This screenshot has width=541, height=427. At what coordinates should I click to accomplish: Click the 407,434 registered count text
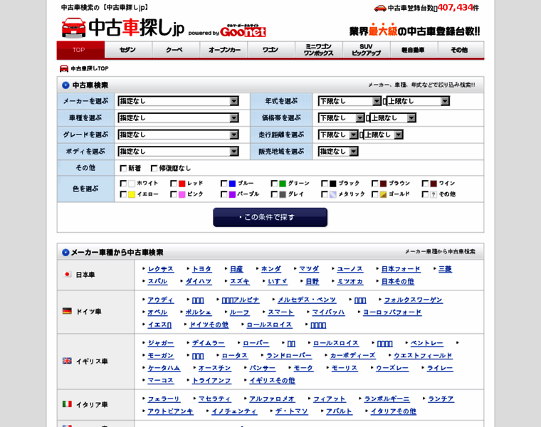pos(455,7)
